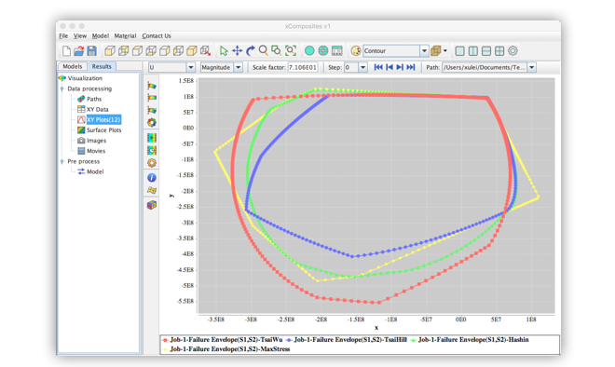615x367 pixels.
Task: Select the zoom-to-box tool
Action: [277, 50]
